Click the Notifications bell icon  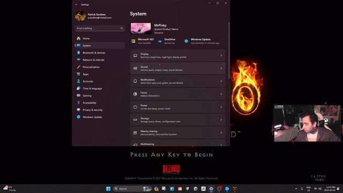point(135,81)
